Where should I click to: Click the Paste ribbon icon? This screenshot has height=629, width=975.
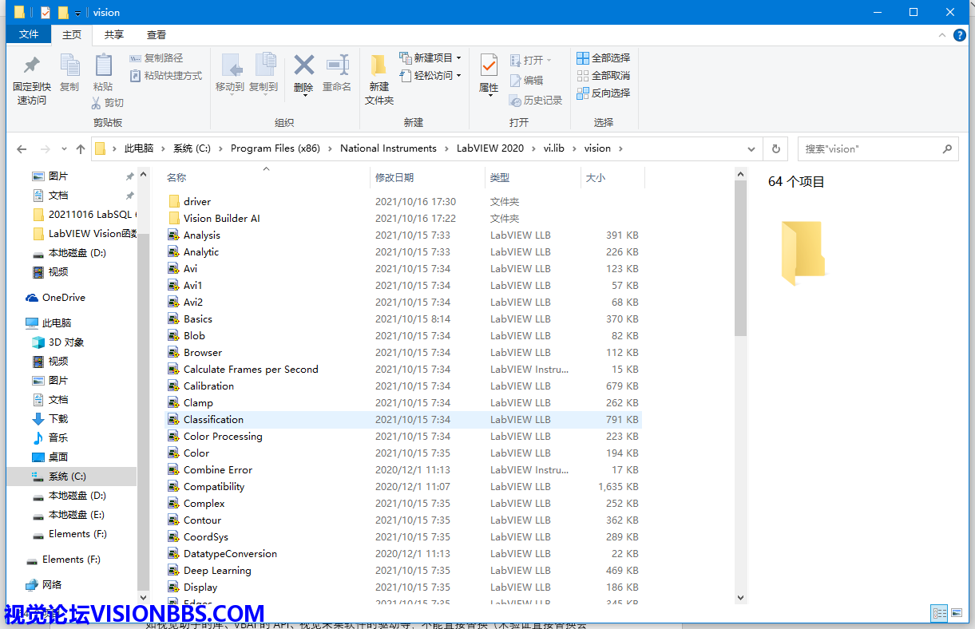click(103, 65)
